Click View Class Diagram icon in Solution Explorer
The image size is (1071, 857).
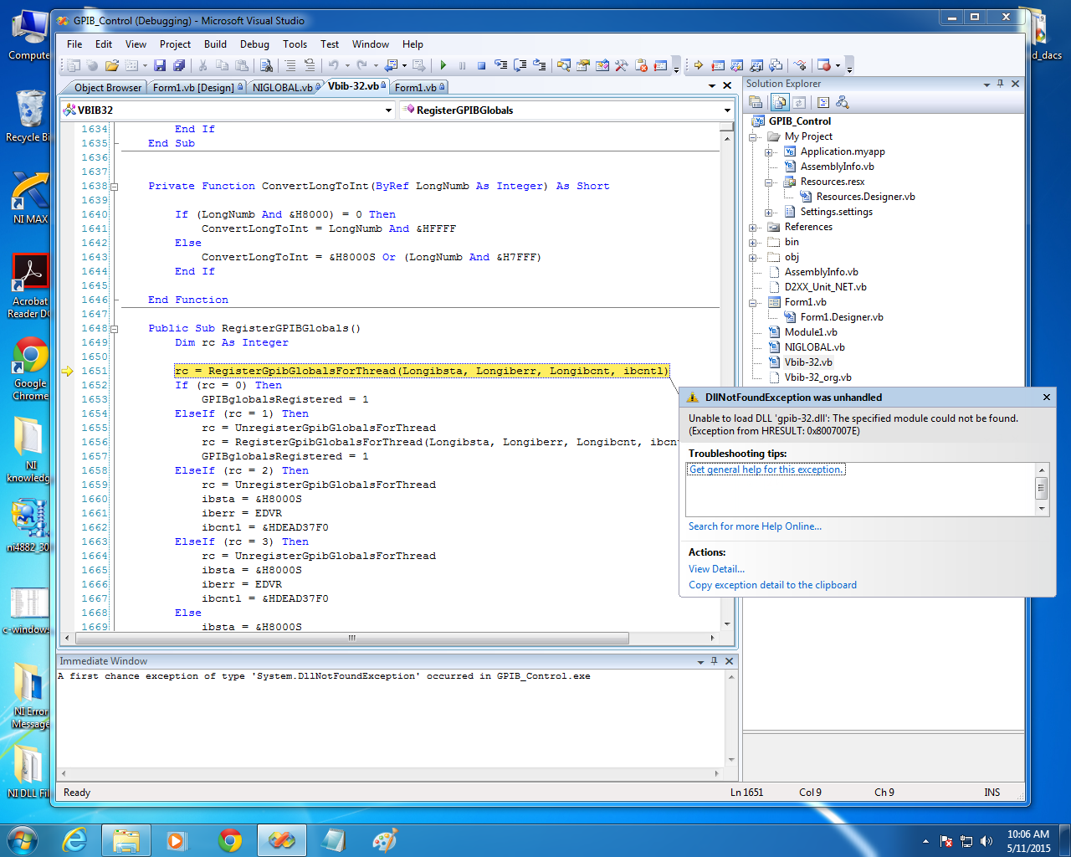pyautogui.click(x=842, y=102)
